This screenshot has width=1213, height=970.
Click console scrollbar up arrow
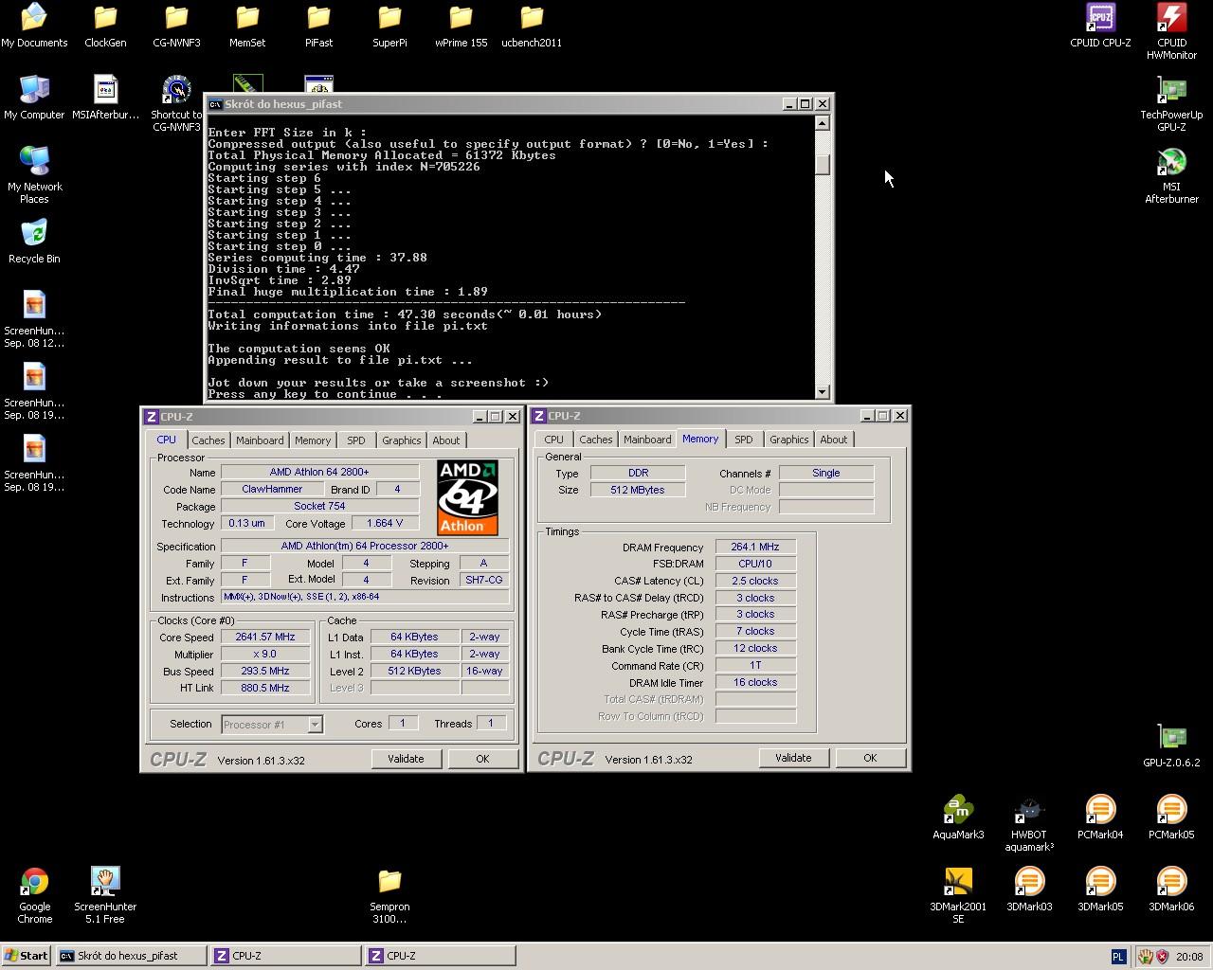point(822,122)
